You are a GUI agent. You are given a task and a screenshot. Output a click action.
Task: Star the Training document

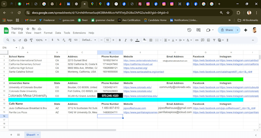28,29
